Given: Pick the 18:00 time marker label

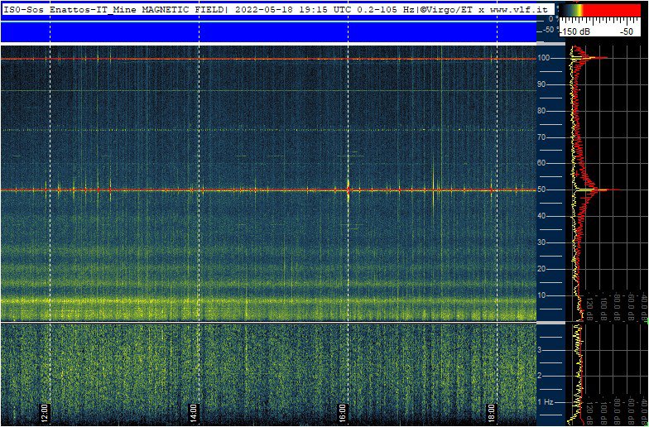Looking at the screenshot, I should pos(491,410).
